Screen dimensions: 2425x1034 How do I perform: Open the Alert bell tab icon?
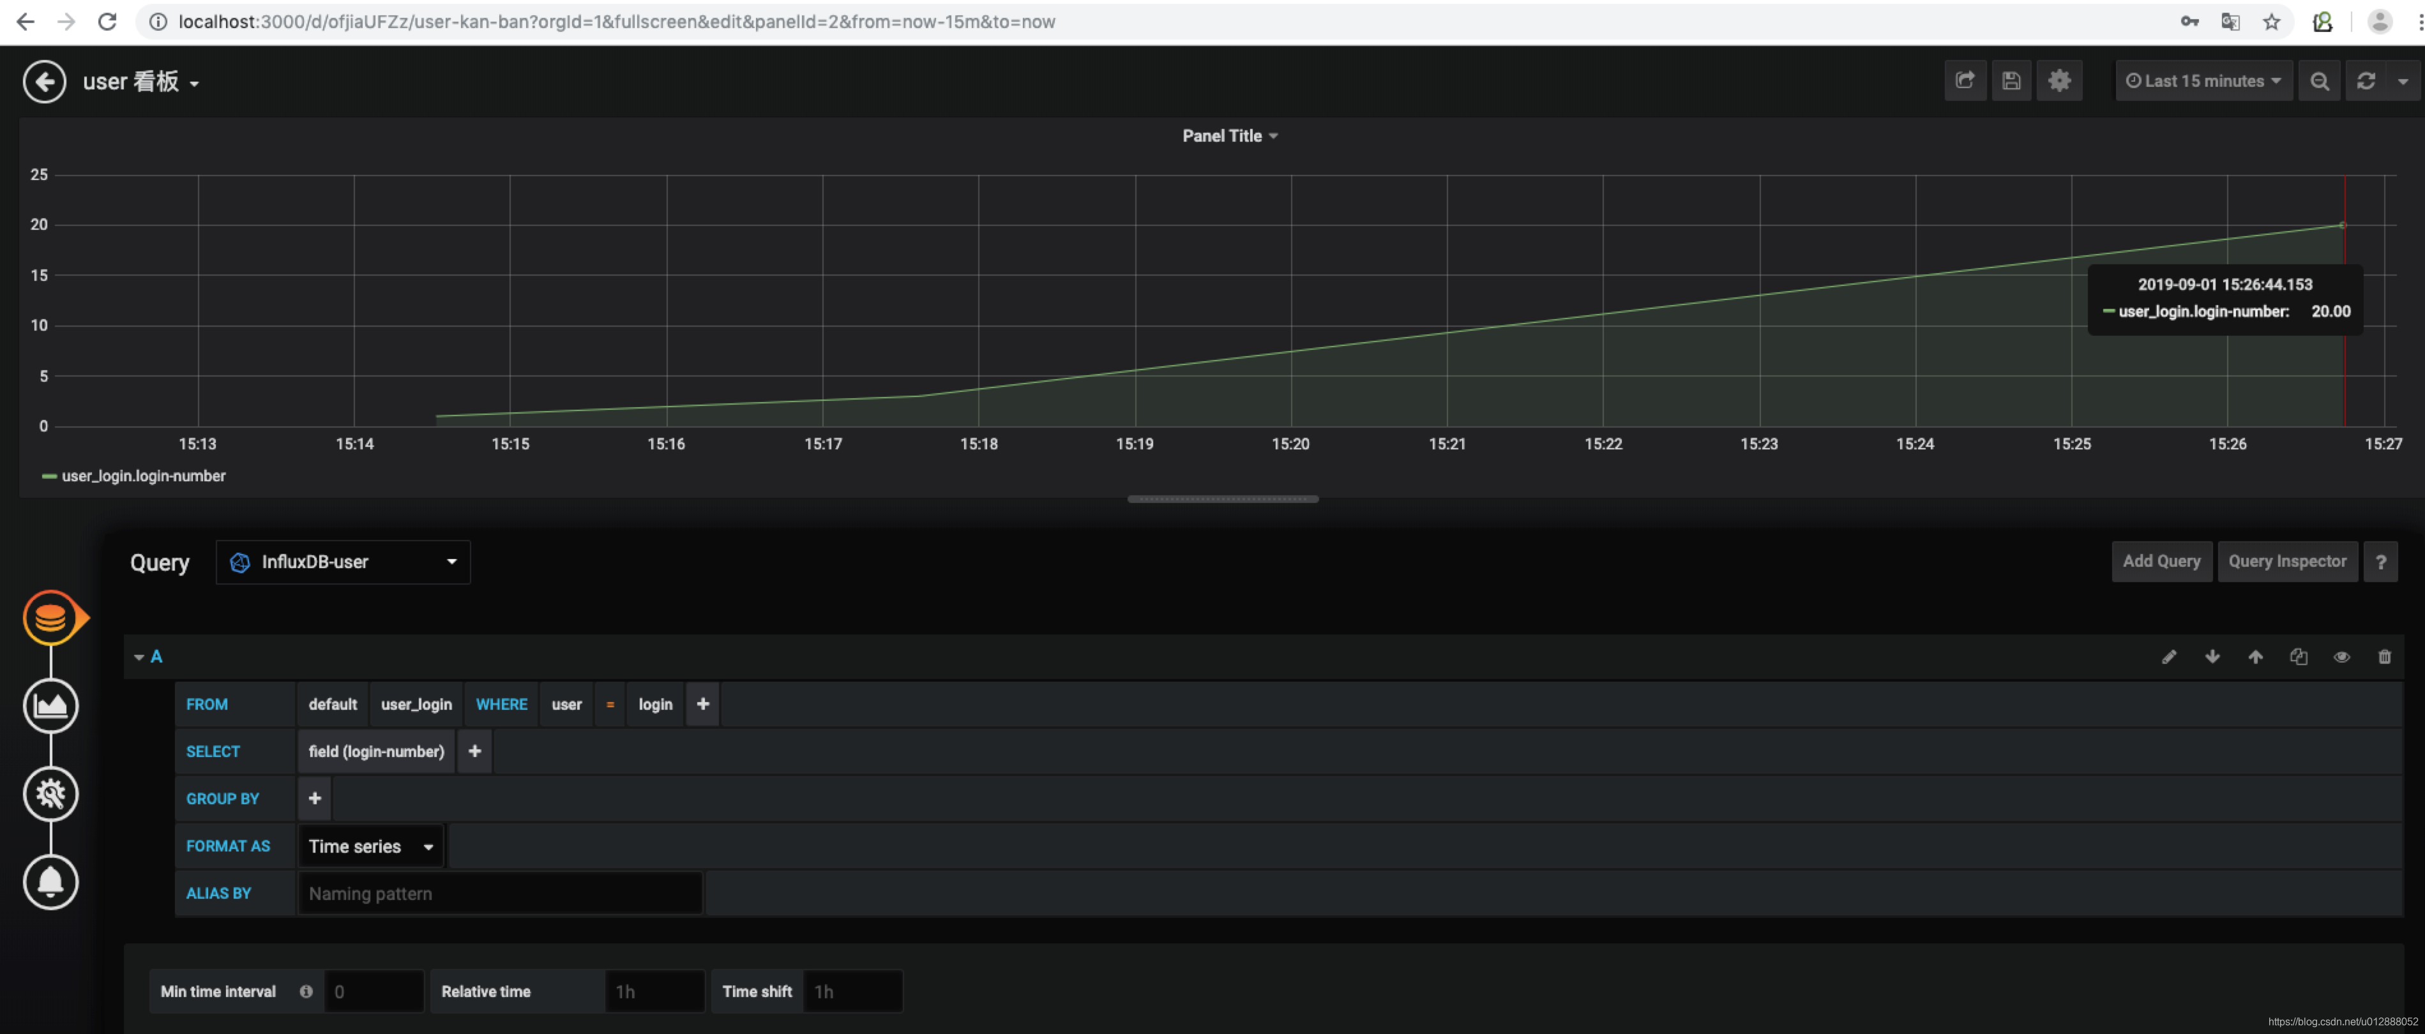[51, 881]
